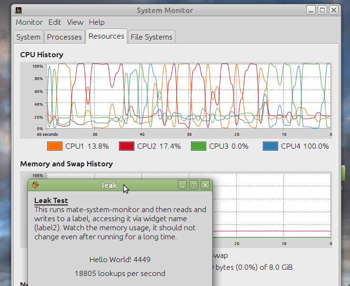Screen dimensions: 350x286
Task: Switch to the Processes tab
Action: click(64, 37)
